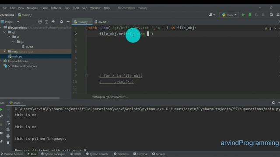Open the Python Console tool window
Viewport: 280px width, 157px height.
click(97, 154)
